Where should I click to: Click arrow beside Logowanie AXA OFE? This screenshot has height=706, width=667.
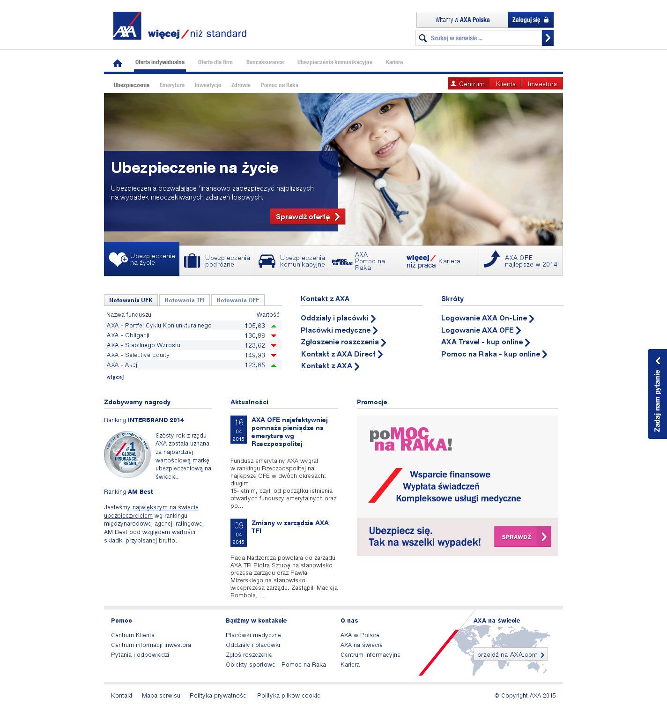519,331
